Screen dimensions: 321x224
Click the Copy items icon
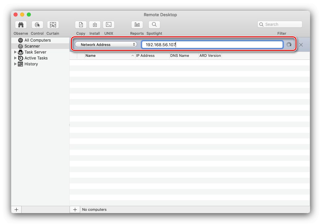[x=81, y=25]
